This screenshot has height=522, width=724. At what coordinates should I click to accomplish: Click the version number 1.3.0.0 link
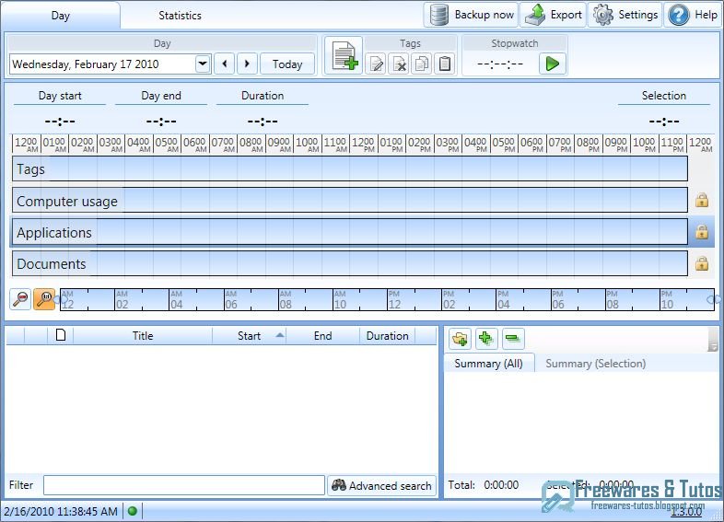[x=686, y=511]
